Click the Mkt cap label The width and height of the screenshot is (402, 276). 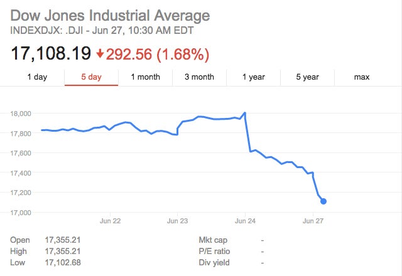212,240
